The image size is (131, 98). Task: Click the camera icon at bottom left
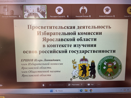click(1, 85)
